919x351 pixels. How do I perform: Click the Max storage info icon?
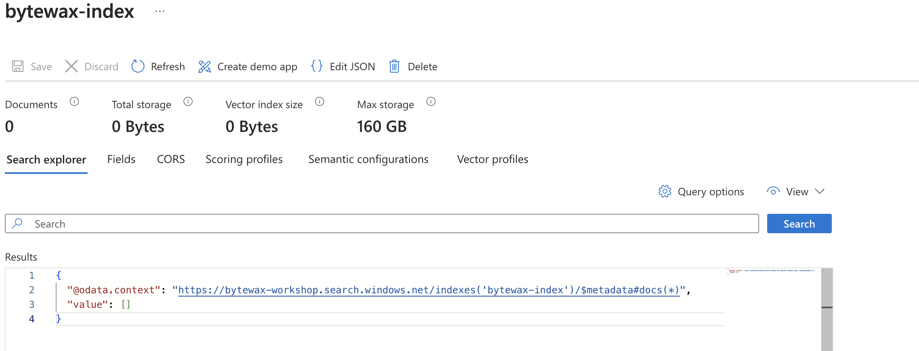(431, 102)
